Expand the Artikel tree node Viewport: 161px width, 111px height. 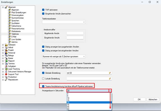coord(3,47)
